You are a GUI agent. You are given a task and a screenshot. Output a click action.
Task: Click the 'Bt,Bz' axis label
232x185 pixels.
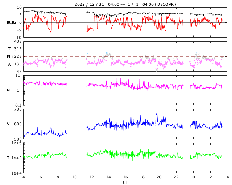[12, 22]
